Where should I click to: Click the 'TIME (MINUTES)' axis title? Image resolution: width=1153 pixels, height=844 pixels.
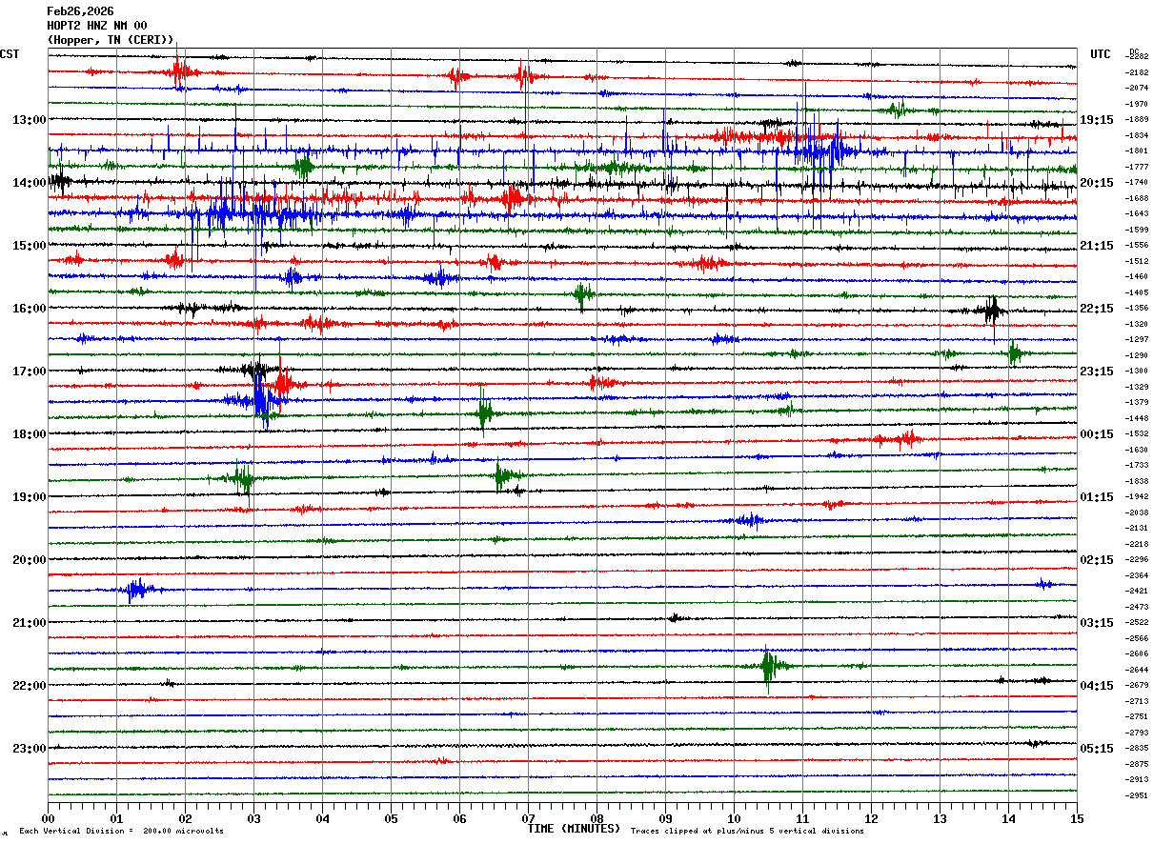click(x=574, y=829)
